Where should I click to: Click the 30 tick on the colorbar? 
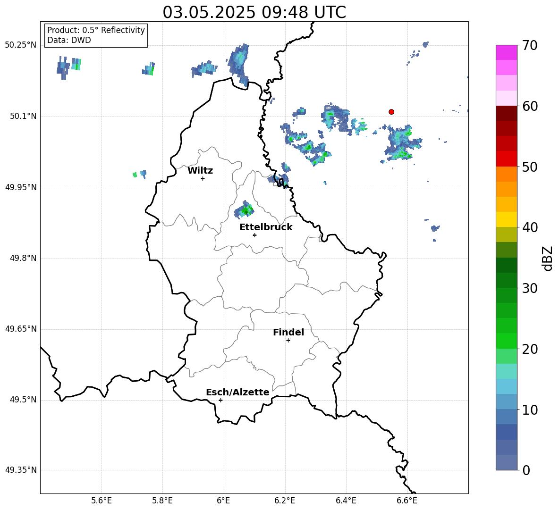pyautogui.click(x=530, y=288)
